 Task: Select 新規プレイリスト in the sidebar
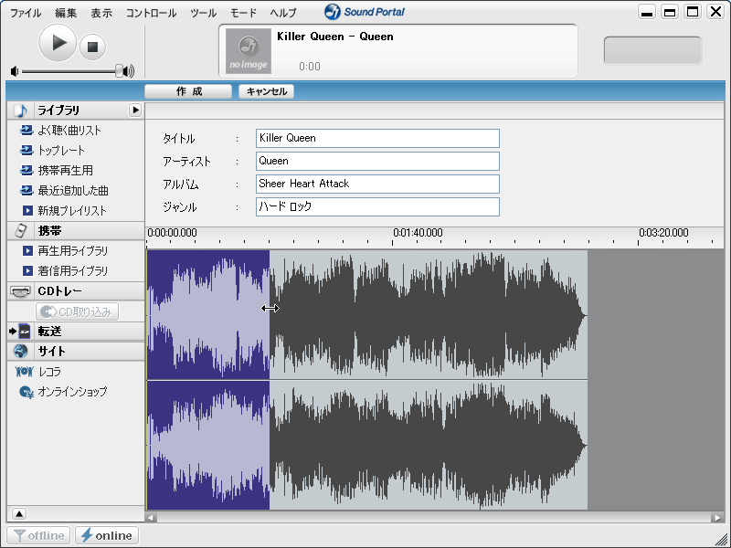pyautogui.click(x=72, y=211)
